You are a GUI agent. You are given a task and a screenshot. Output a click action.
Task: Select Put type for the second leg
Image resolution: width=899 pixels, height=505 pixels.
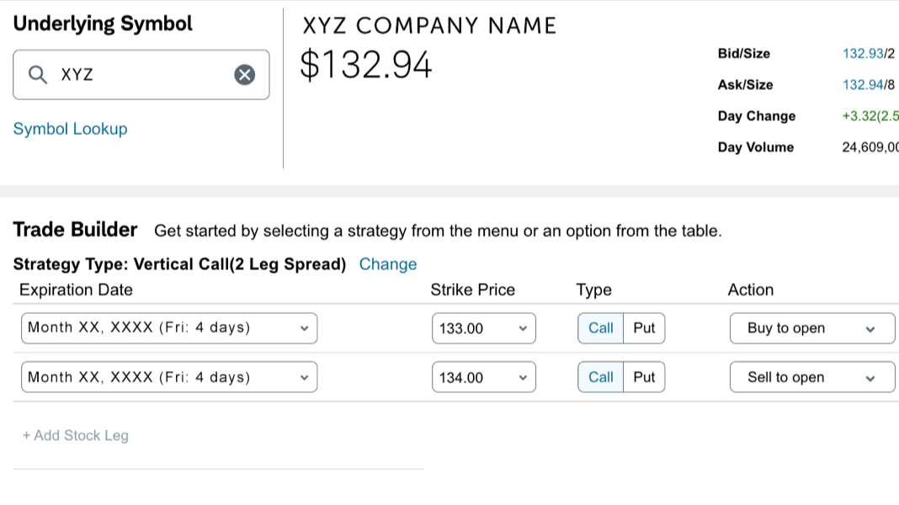(644, 377)
